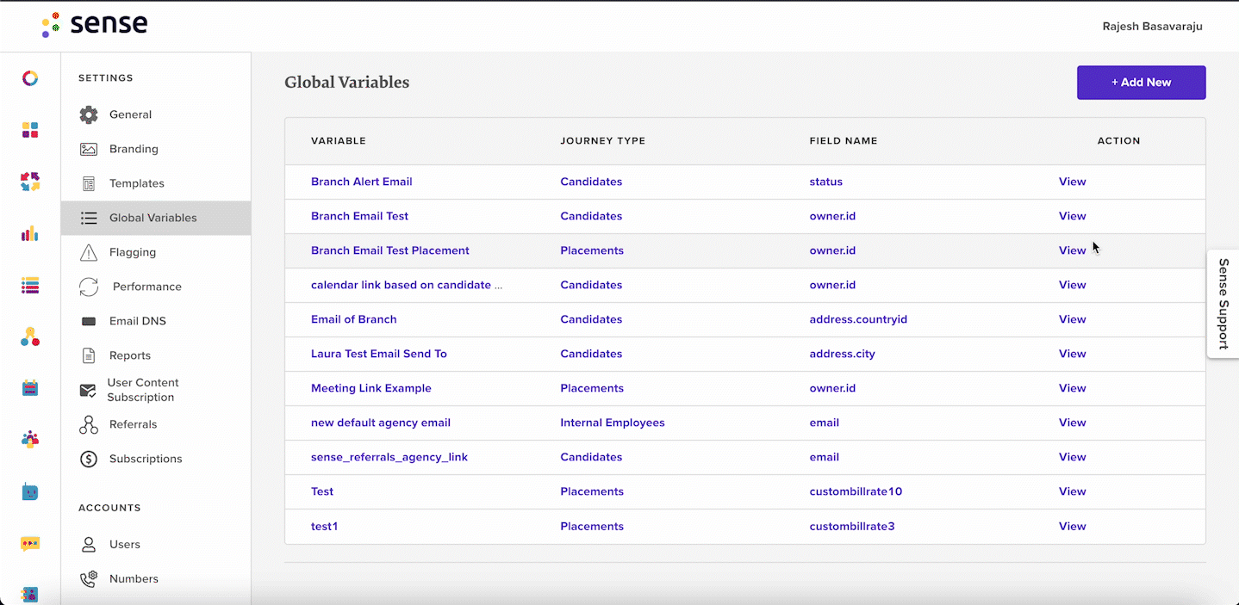Click the + Add New button
Viewport: 1239px width, 605px height.
point(1141,83)
